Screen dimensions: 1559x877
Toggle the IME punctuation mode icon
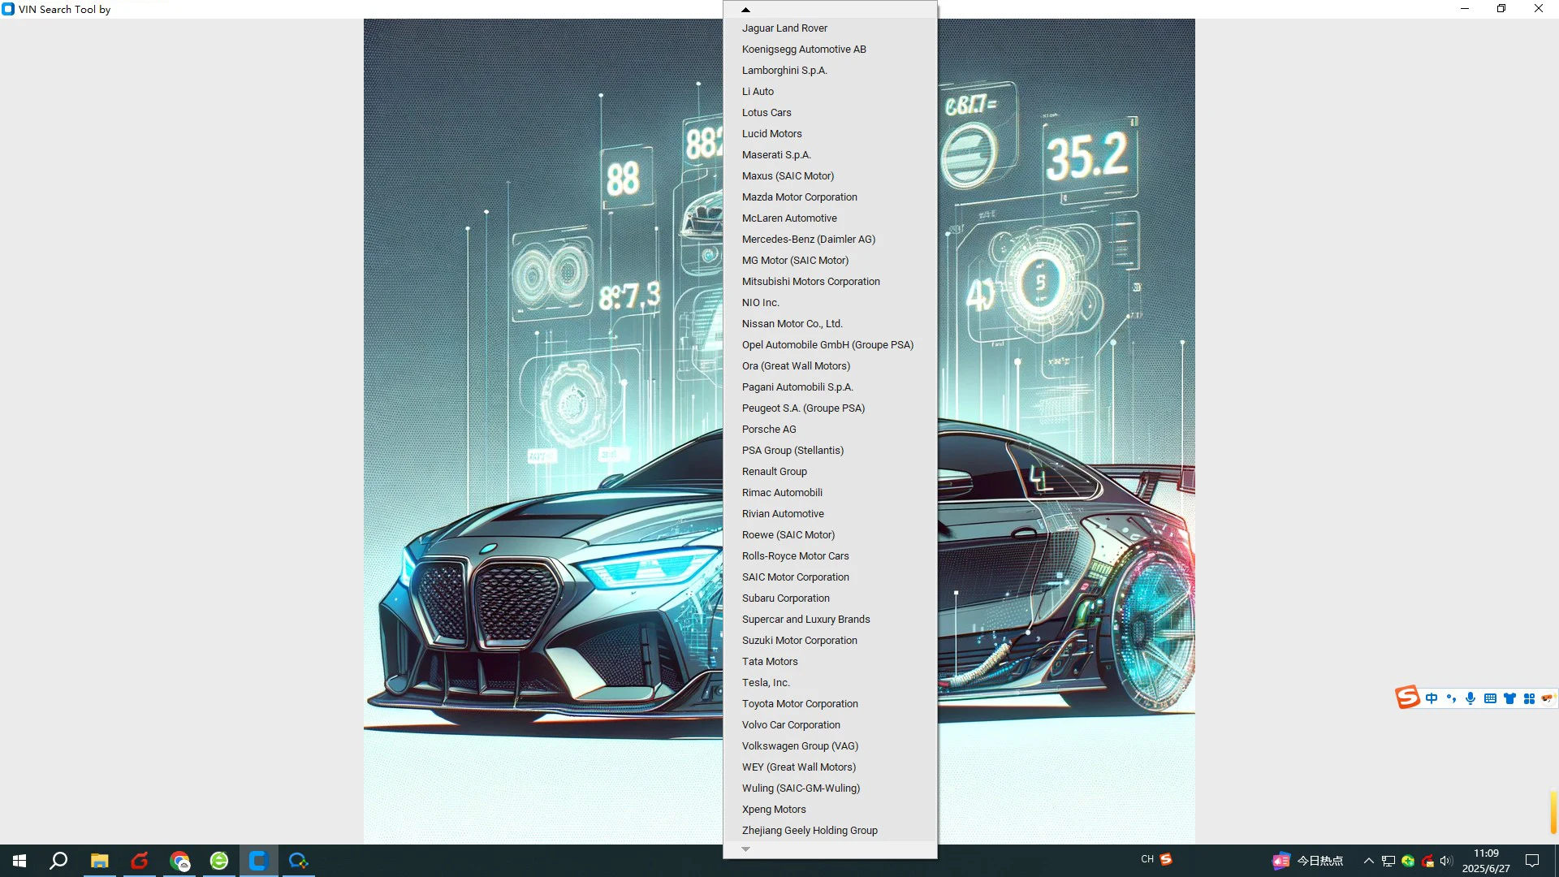(1451, 698)
